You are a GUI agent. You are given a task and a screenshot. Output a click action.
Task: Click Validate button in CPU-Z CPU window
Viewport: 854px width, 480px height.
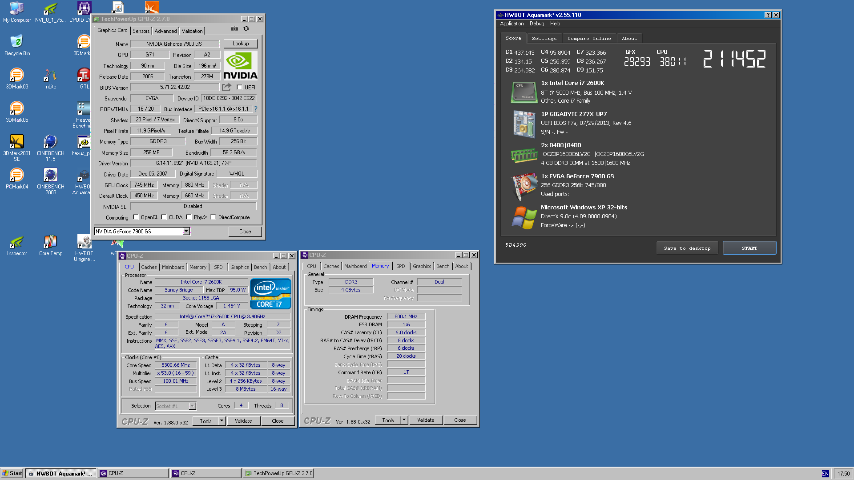coord(243,420)
